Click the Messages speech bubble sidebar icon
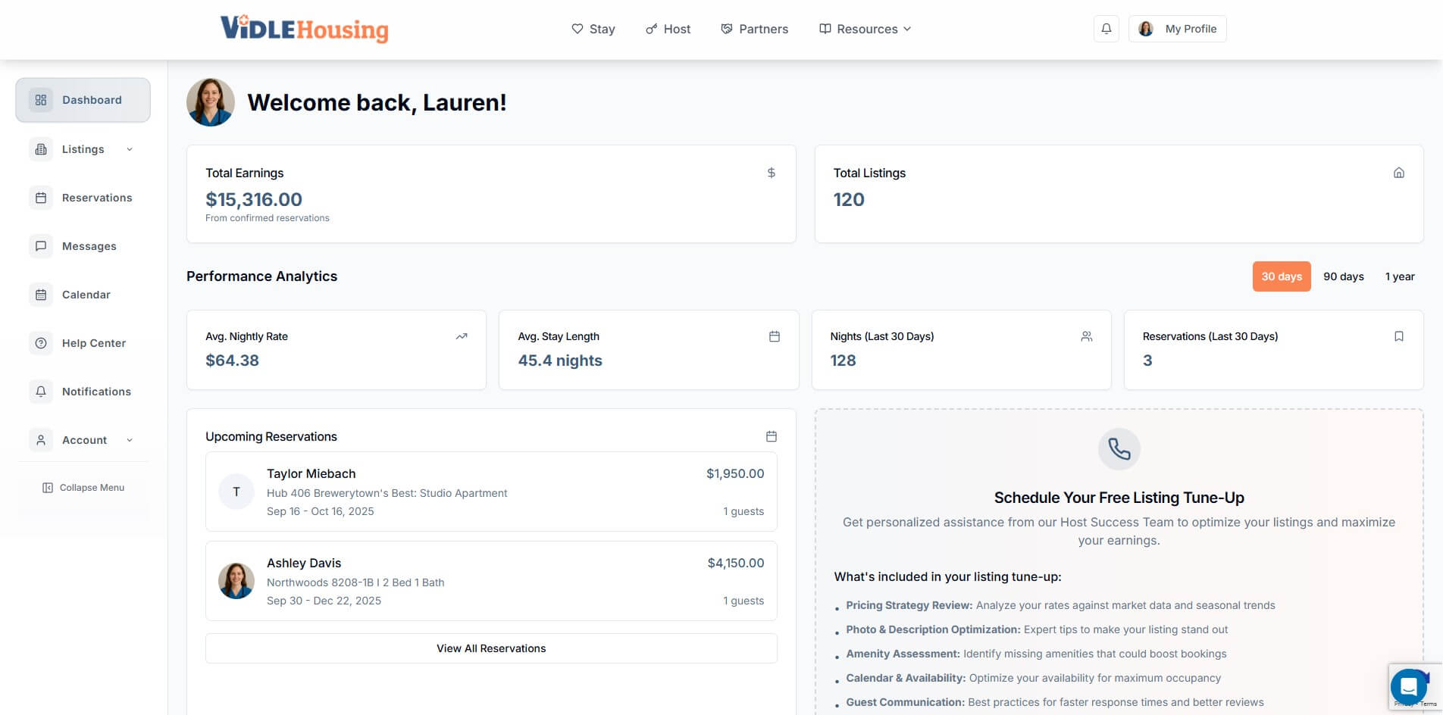The width and height of the screenshot is (1443, 715). [41, 246]
